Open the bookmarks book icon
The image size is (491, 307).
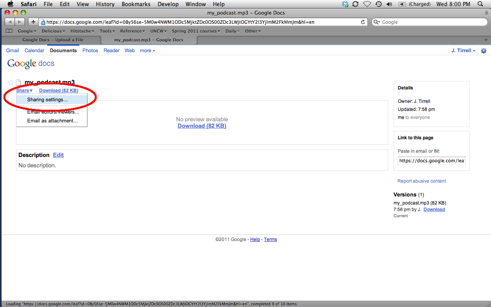coord(9,31)
